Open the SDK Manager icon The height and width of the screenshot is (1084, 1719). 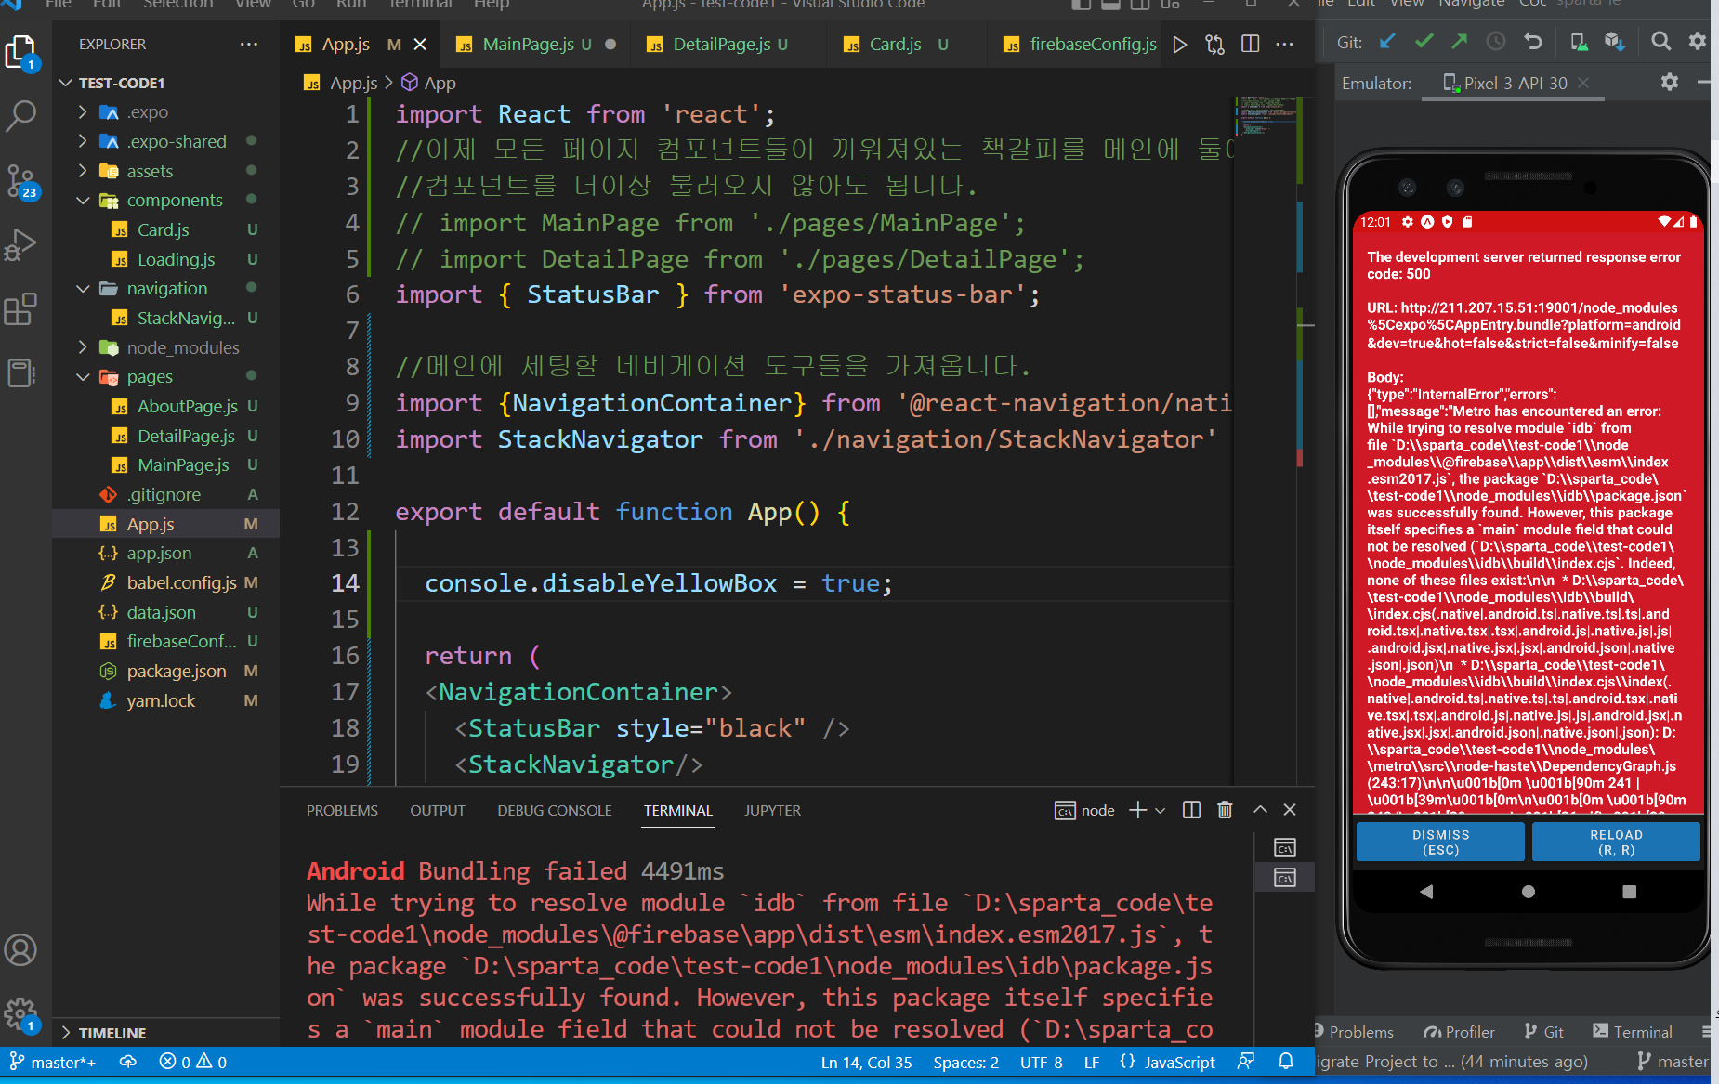click(x=1615, y=42)
